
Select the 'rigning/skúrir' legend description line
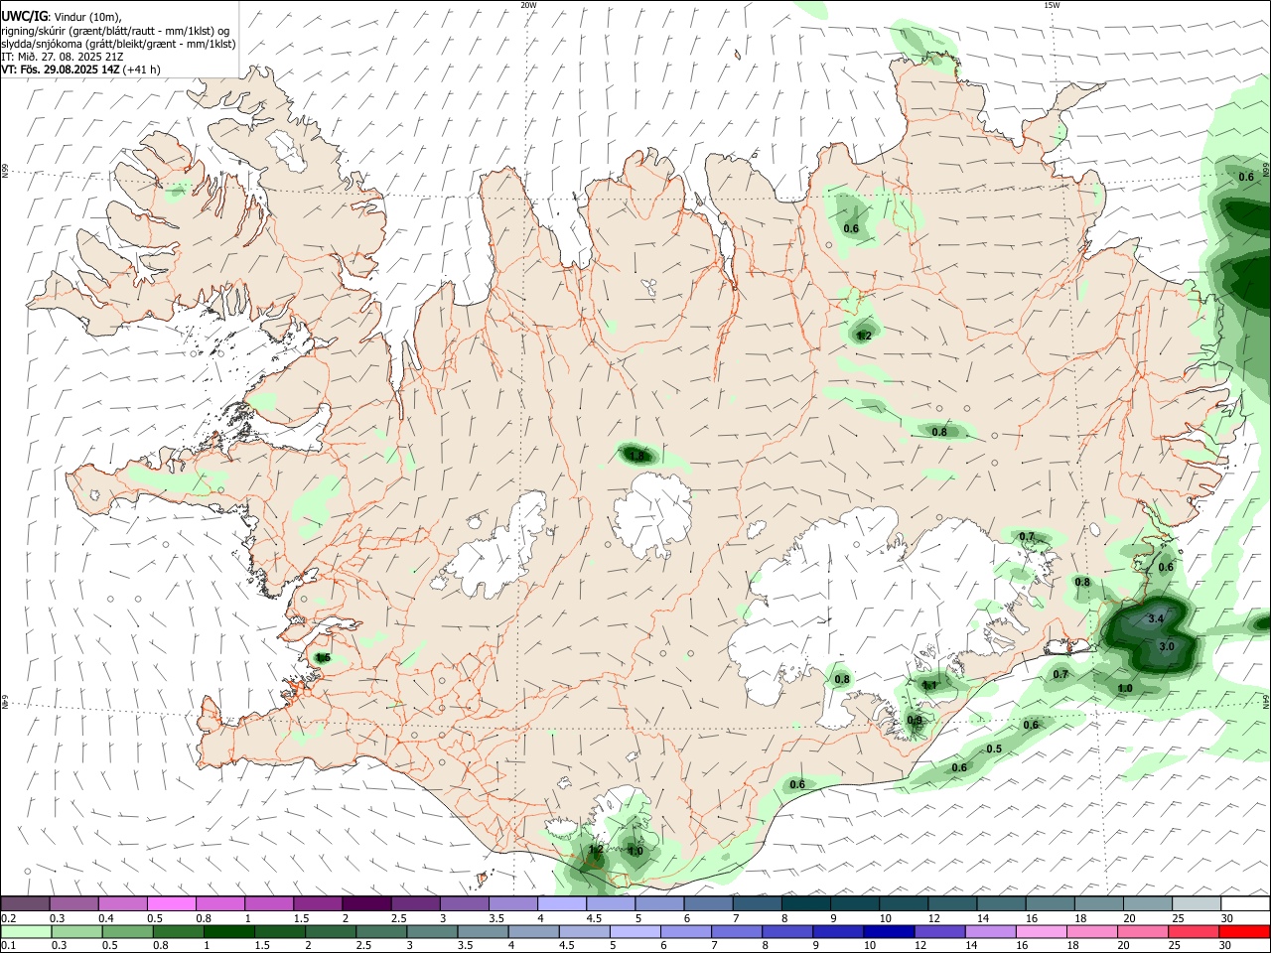115,31
